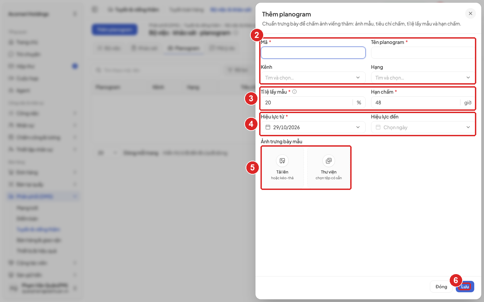Focus the Mã input field
Viewport: 484px width, 302px height.
pyautogui.click(x=313, y=53)
